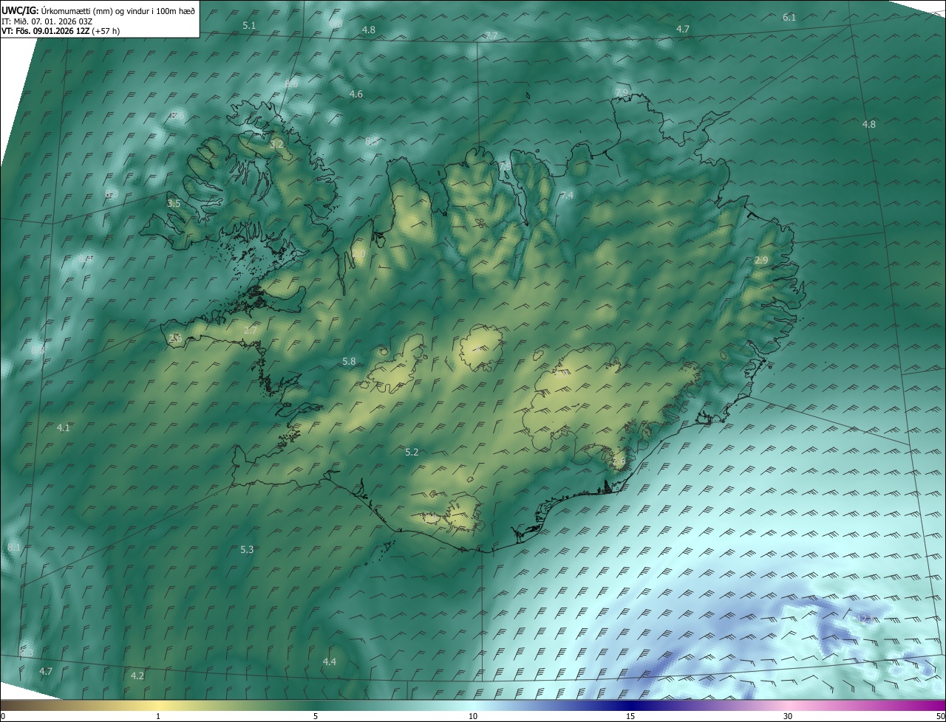This screenshot has width=946, height=722.
Task: Click the 4.1 value label
Action: pyautogui.click(x=64, y=428)
